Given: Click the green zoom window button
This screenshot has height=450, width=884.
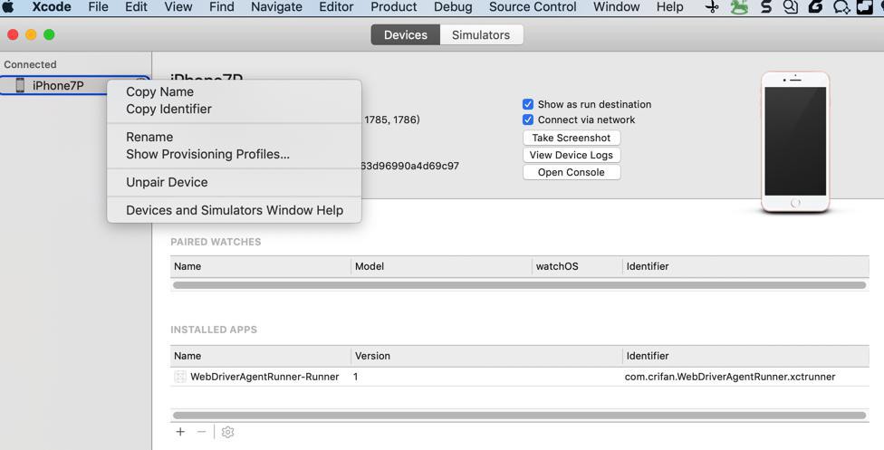Looking at the screenshot, I should tap(49, 34).
